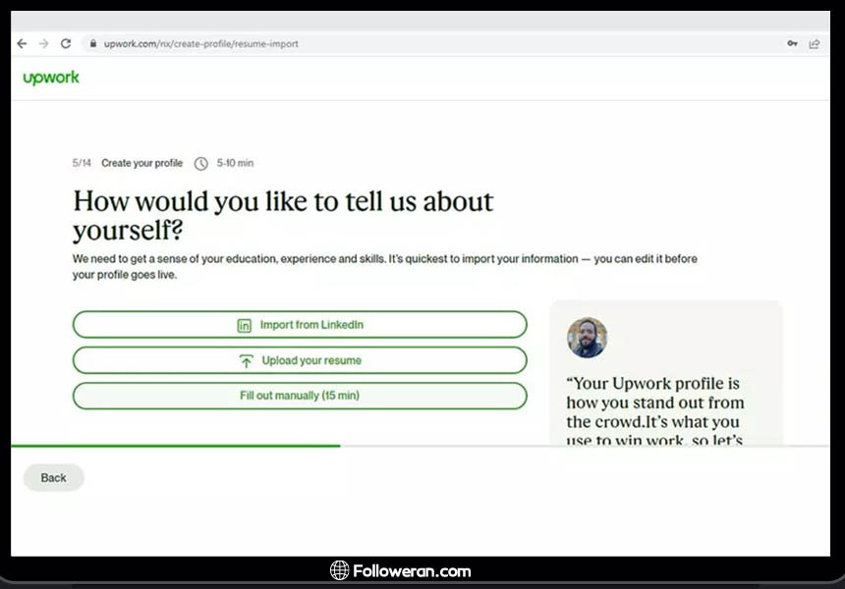Click the padlock icon in the address bar

pyautogui.click(x=93, y=44)
